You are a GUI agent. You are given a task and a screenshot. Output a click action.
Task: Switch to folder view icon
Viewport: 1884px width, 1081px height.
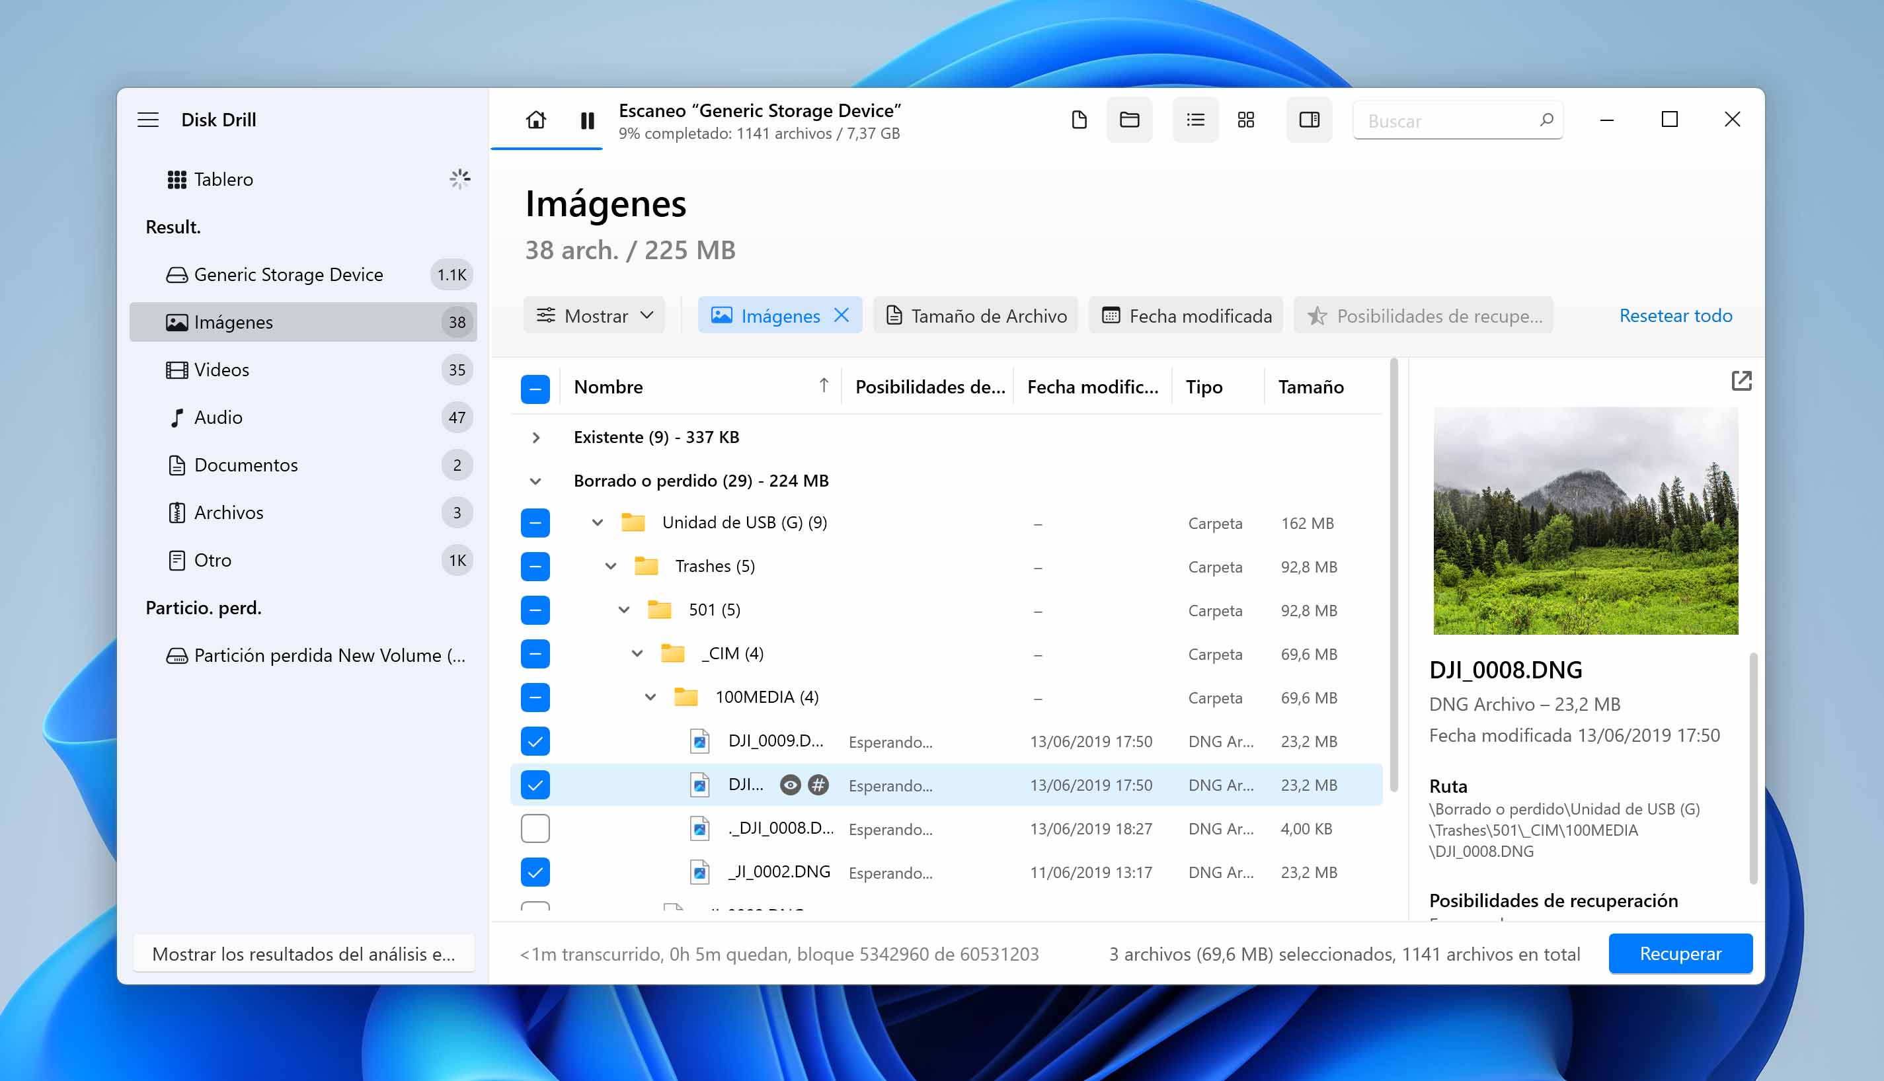(1130, 120)
